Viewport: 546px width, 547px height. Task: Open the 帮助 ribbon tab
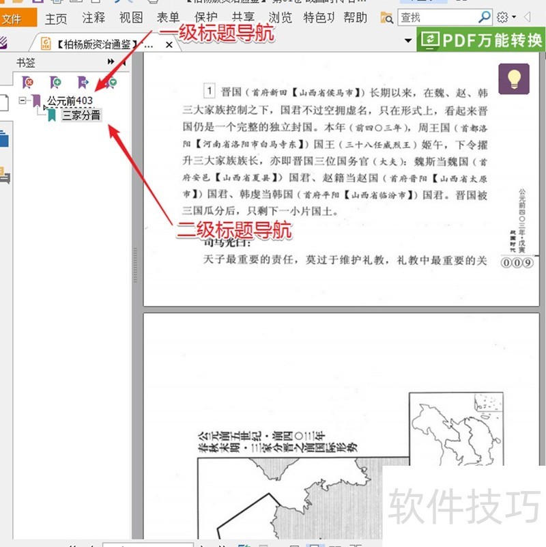pos(356,18)
